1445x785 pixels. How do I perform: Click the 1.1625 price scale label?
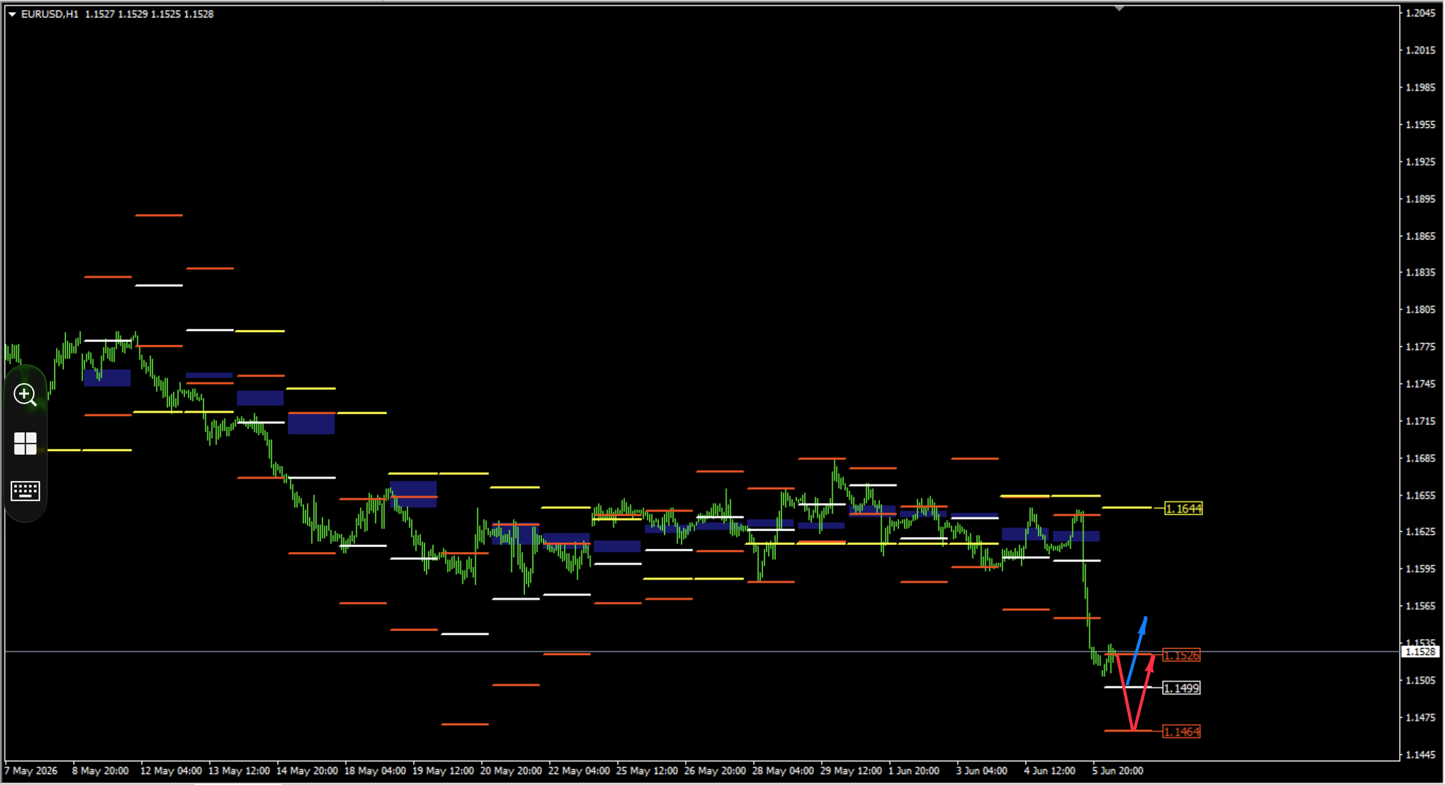click(1421, 532)
